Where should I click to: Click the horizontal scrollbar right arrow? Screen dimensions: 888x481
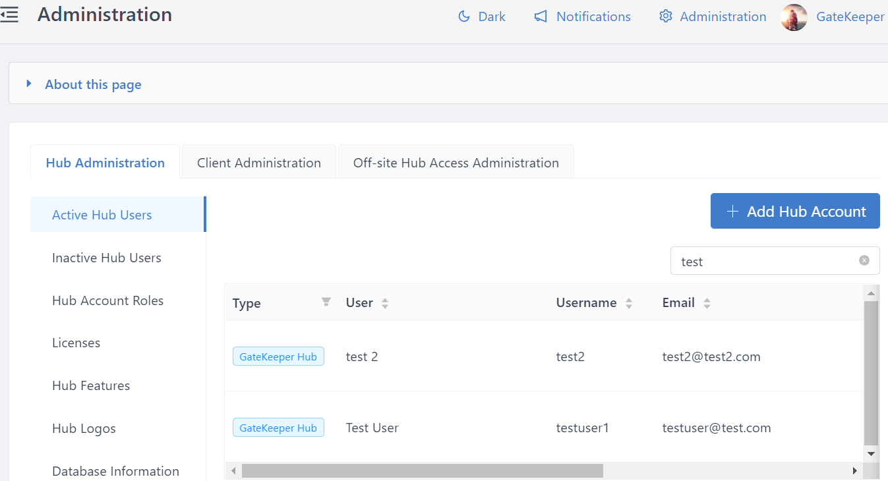click(854, 470)
